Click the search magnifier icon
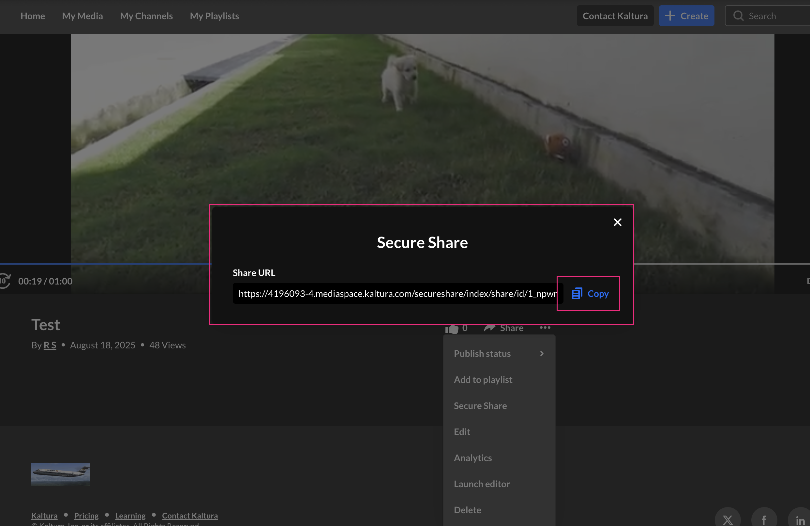The height and width of the screenshot is (526, 810). click(x=738, y=16)
